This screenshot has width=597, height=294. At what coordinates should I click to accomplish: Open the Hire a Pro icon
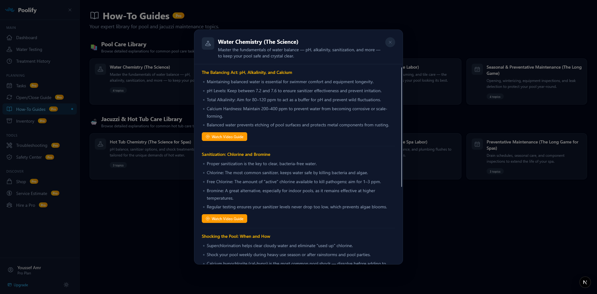10,205
